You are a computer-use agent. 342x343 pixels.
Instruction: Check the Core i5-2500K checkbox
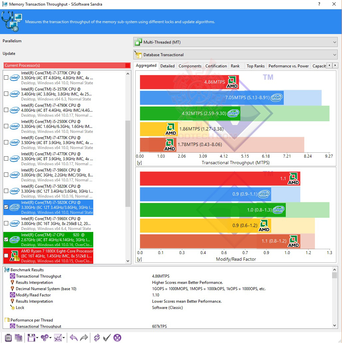pos(6,126)
